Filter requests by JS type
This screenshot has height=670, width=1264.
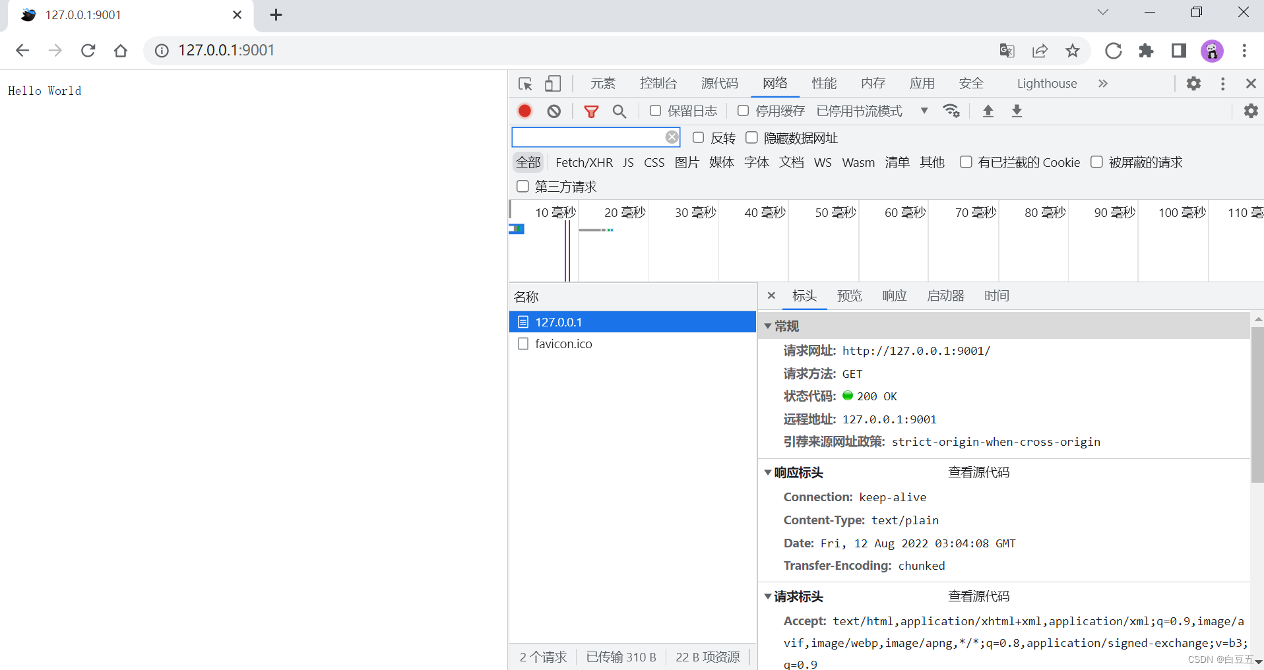(x=628, y=162)
